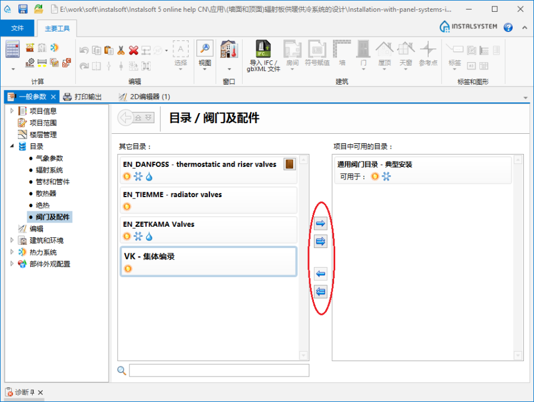Screen dimensions: 534x402
Task: Click the other catalogs list scrollbar down arrow
Action: pyautogui.click(x=303, y=355)
